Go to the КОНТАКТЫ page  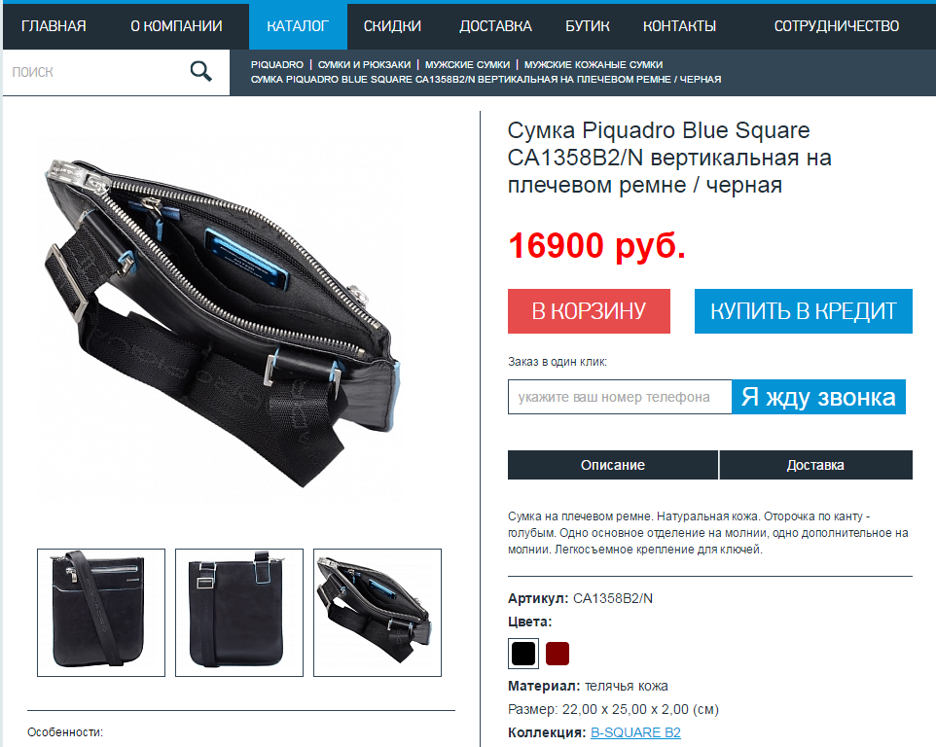[679, 26]
